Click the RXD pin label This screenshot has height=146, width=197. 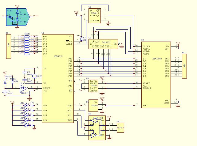point(70,111)
